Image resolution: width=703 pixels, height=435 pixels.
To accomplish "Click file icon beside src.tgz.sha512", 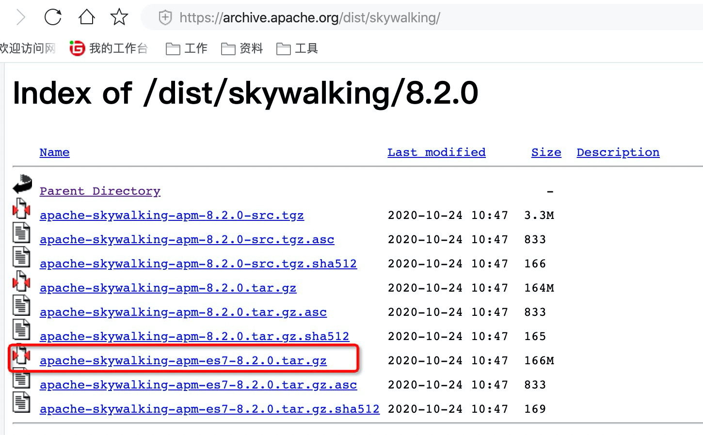I will tap(21, 257).
